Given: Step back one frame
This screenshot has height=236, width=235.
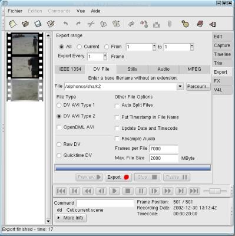Looking at the screenshot, I should coord(101,191).
